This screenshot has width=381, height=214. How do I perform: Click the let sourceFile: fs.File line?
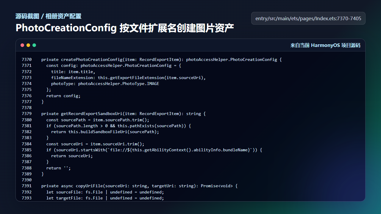pyautogui.click(x=105, y=192)
